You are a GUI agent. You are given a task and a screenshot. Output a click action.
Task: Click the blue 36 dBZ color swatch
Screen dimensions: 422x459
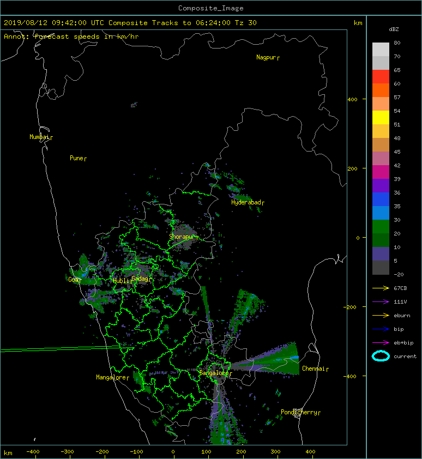tap(381, 200)
